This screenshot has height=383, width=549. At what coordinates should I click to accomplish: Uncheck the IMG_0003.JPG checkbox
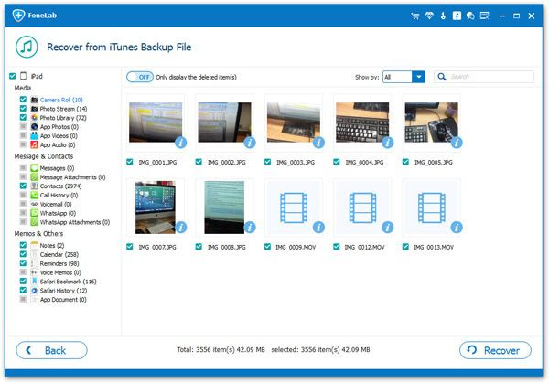coord(268,162)
